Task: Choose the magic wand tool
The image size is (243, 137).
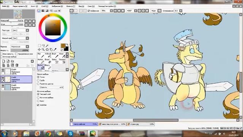Action: pos(47,46)
